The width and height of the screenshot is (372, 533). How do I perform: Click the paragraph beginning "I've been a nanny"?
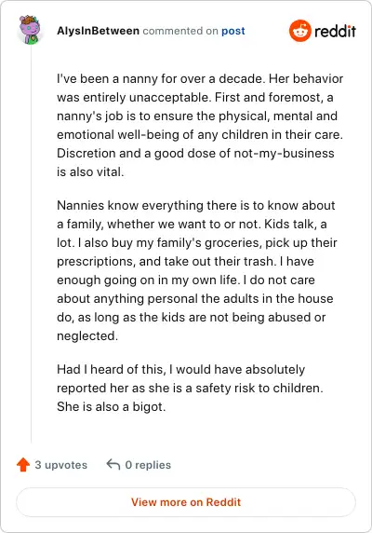point(200,125)
